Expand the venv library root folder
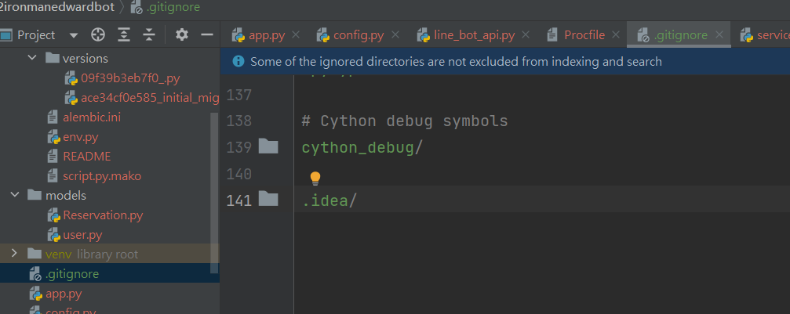Image resolution: width=790 pixels, height=314 pixels. tap(15, 254)
